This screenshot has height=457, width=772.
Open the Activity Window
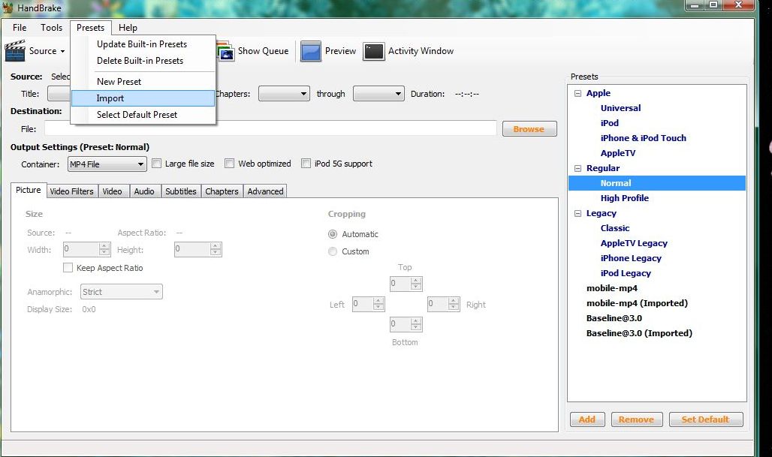click(x=409, y=51)
